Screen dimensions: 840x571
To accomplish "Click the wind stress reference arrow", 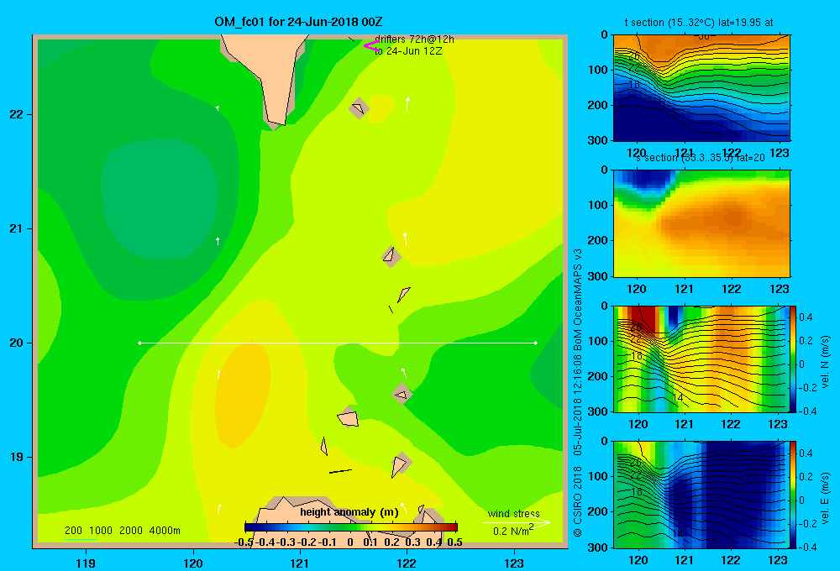I will point(516,523).
